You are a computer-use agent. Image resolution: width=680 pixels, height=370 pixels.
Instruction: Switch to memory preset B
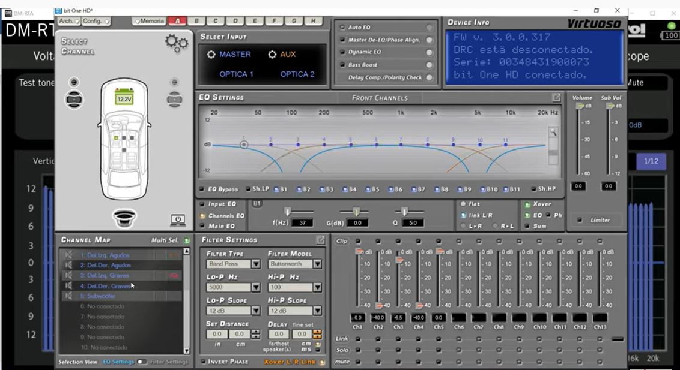pyautogui.click(x=196, y=21)
